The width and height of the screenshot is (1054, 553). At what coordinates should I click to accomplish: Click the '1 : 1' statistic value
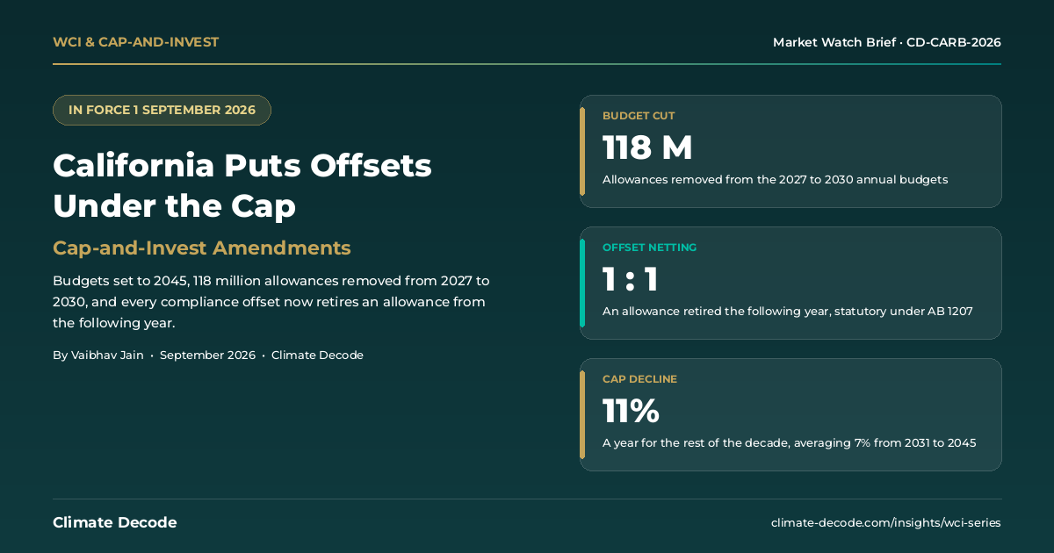point(631,279)
